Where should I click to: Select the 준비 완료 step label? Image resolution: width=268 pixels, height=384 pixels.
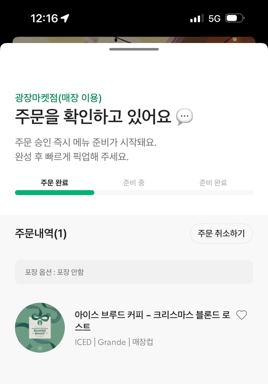click(x=213, y=183)
